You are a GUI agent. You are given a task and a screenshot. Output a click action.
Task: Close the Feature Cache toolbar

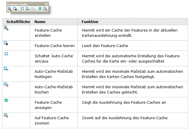click(x=46, y=4)
